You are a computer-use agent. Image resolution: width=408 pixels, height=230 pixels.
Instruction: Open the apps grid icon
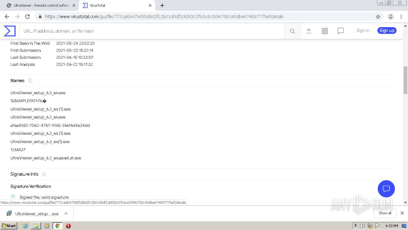325,31
